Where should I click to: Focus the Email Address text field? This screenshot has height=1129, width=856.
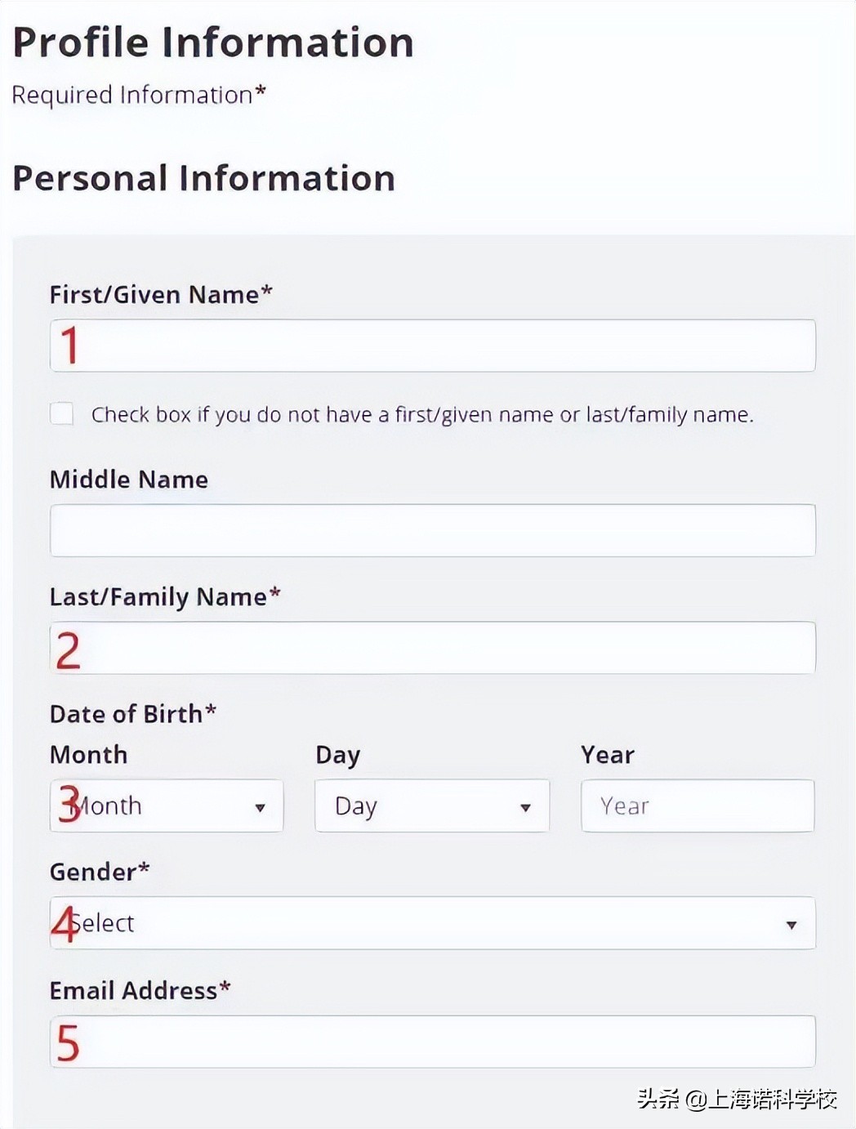pyautogui.click(x=433, y=1042)
